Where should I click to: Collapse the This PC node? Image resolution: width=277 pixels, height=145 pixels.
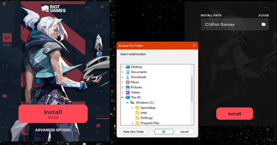(x=123, y=97)
